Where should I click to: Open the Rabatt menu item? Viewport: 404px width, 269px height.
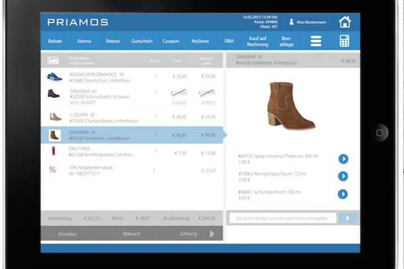[55, 41]
